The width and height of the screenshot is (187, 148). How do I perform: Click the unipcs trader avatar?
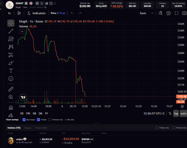11,141
